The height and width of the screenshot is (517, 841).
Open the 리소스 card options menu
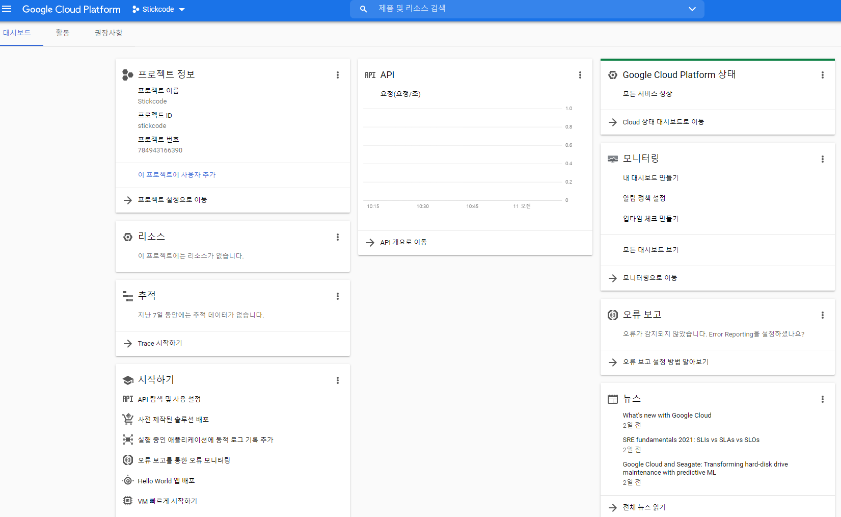pos(338,237)
